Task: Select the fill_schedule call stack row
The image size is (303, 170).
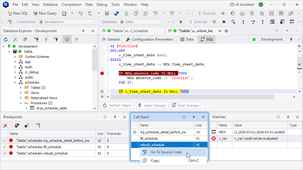Action: tap(169, 138)
